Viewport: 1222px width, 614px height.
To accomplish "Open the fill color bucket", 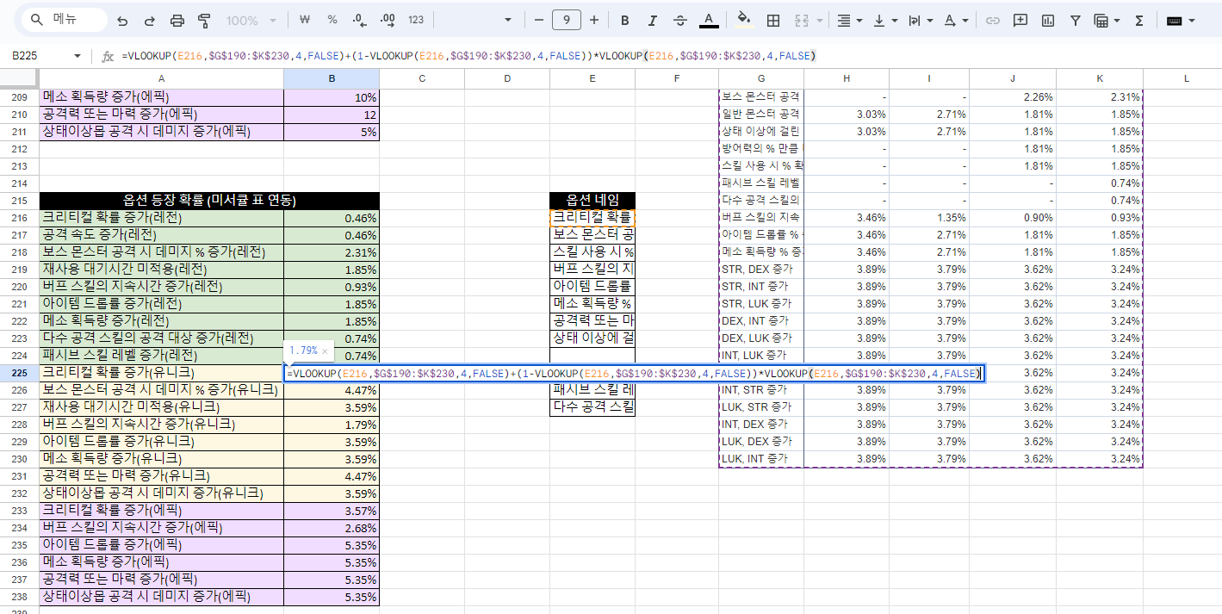I will coord(744,20).
